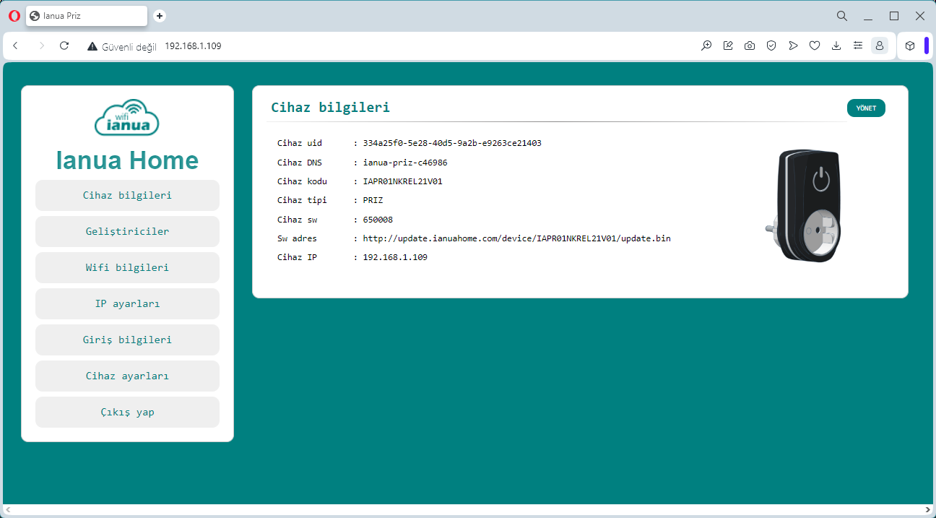Click the Ianua Home heading
The height and width of the screenshot is (518, 936).
[127, 160]
